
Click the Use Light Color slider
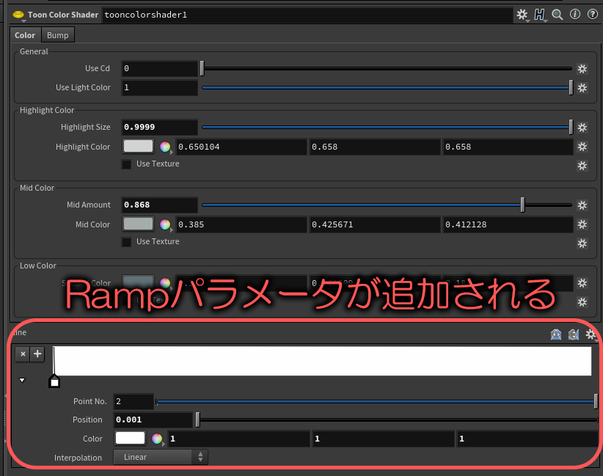tap(387, 88)
